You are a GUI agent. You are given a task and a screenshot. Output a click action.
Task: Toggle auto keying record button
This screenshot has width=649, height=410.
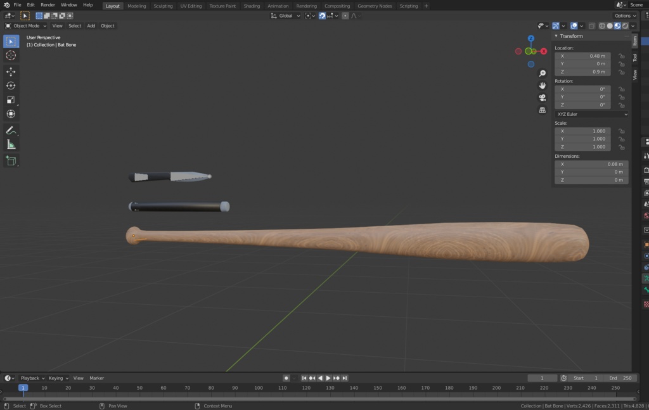tap(286, 378)
